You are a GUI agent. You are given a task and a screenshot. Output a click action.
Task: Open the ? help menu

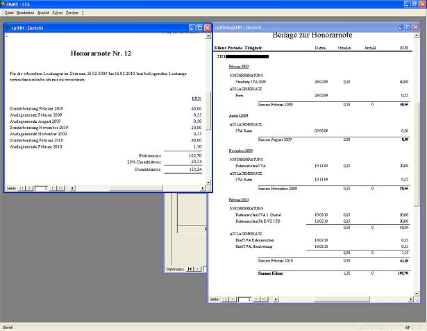83,12
